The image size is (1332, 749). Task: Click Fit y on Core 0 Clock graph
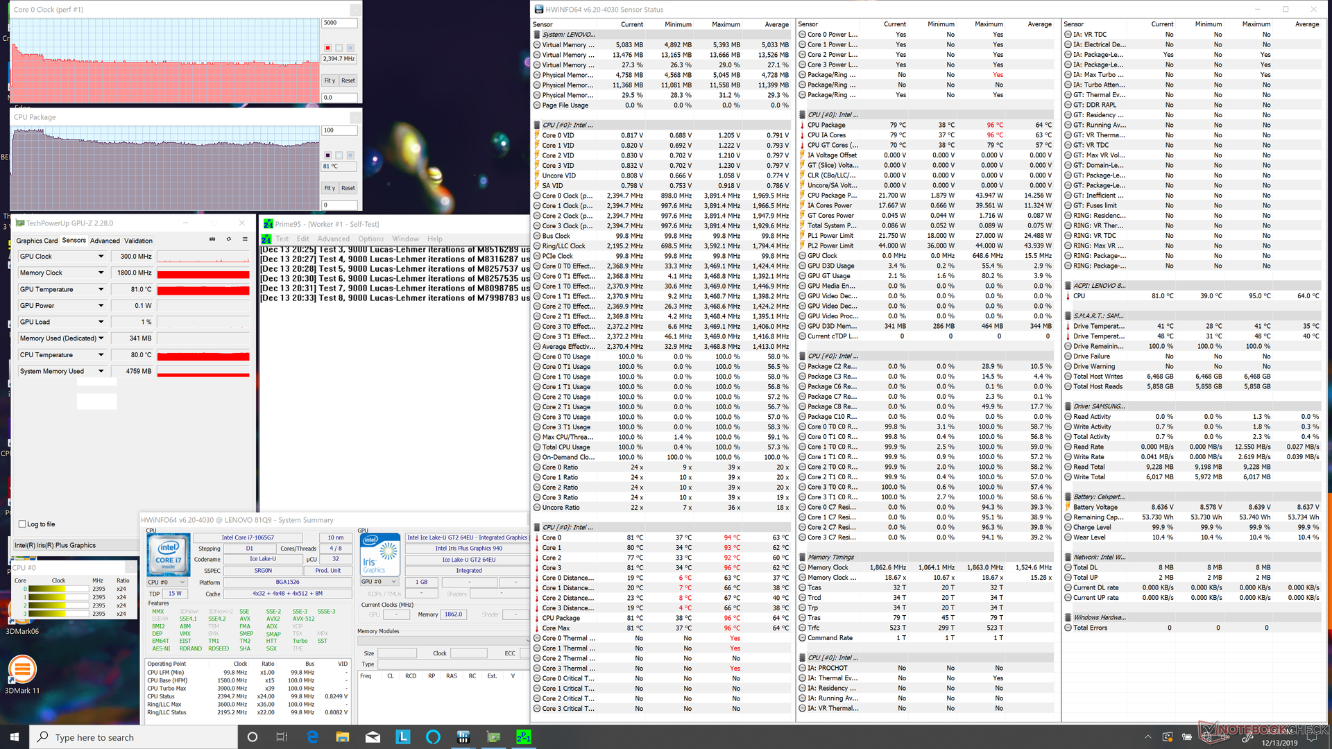click(330, 80)
